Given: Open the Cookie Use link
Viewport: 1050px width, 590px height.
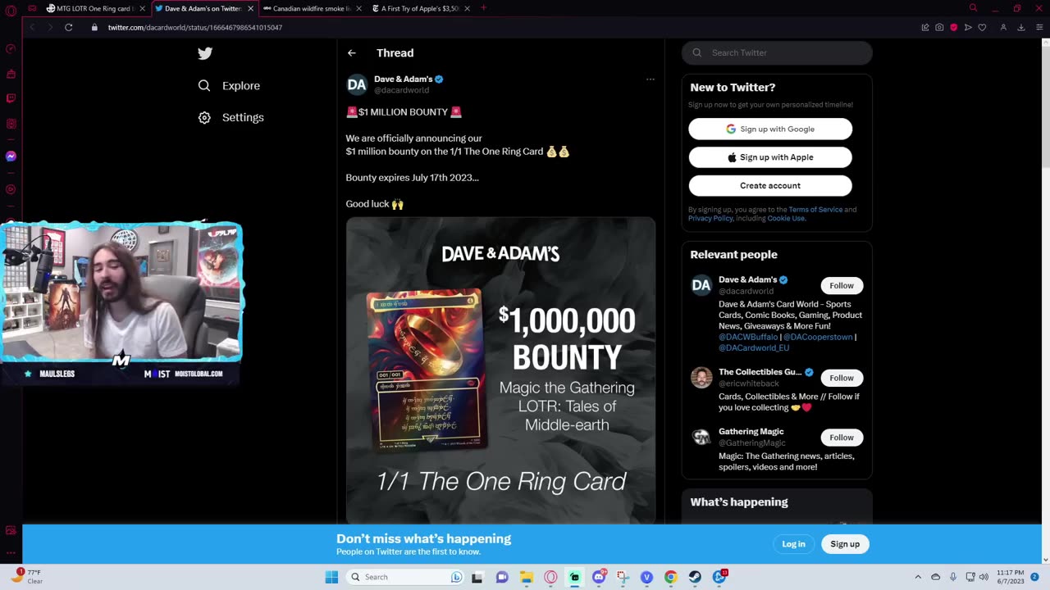Looking at the screenshot, I should coord(786,219).
